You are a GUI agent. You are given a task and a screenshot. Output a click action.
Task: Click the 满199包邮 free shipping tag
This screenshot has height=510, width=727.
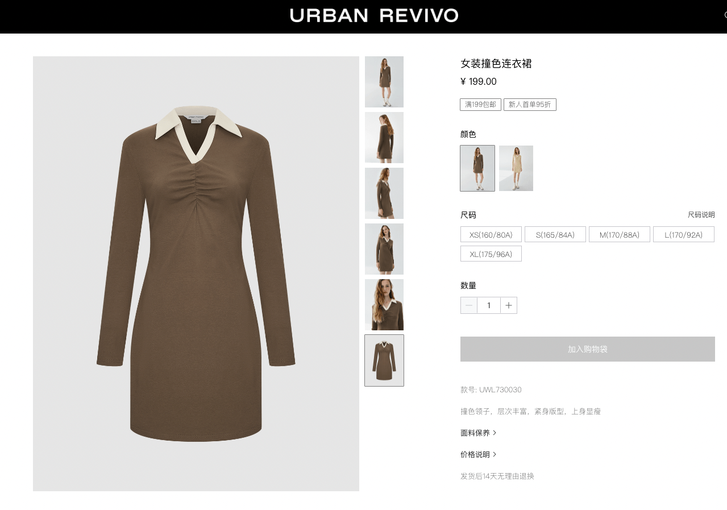pyautogui.click(x=481, y=105)
